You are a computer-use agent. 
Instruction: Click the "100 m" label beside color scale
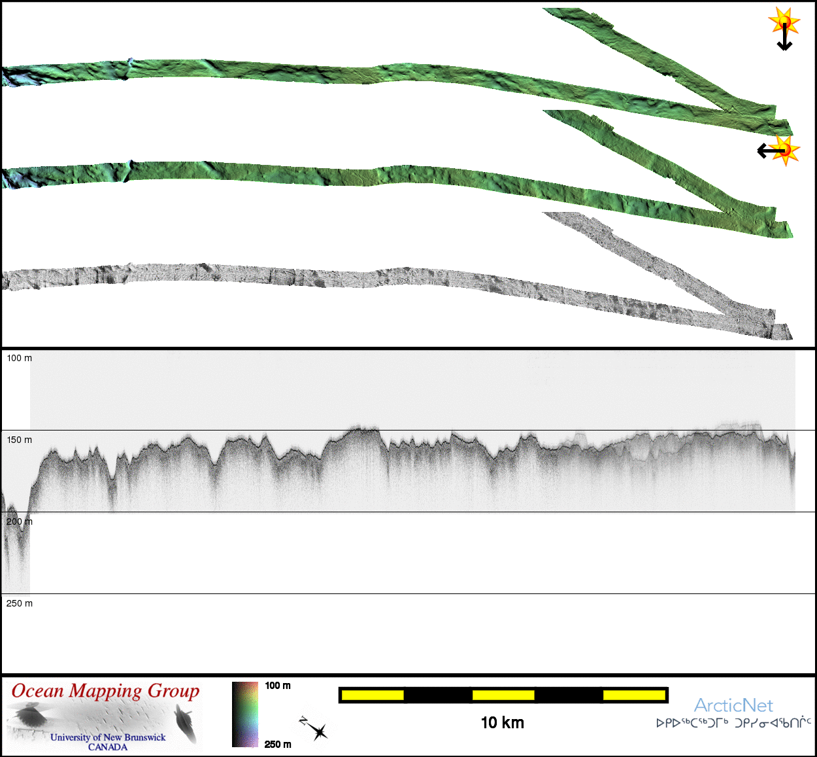278,686
